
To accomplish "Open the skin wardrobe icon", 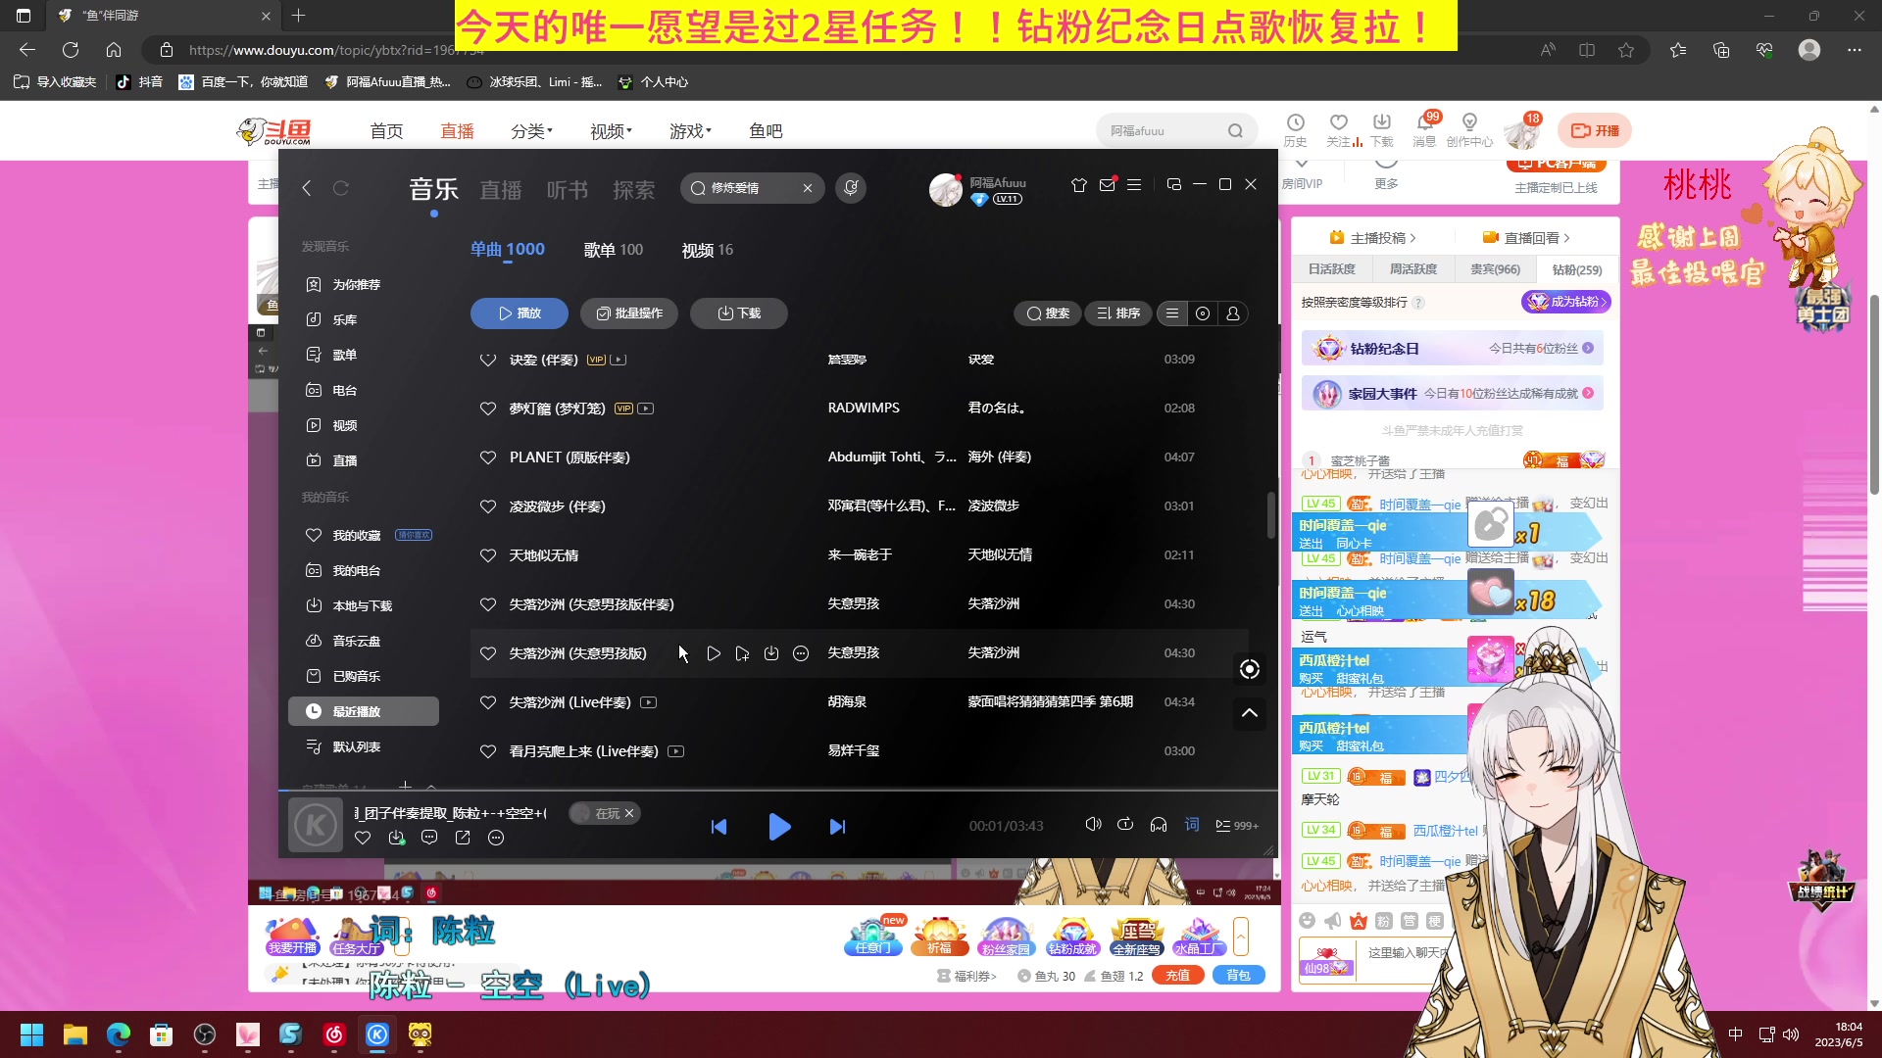I will pyautogui.click(x=1079, y=184).
